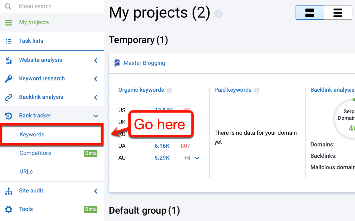The width and height of the screenshot is (355, 221).
Task: Open Keywords under Rank tracker
Action: pyautogui.click(x=32, y=135)
